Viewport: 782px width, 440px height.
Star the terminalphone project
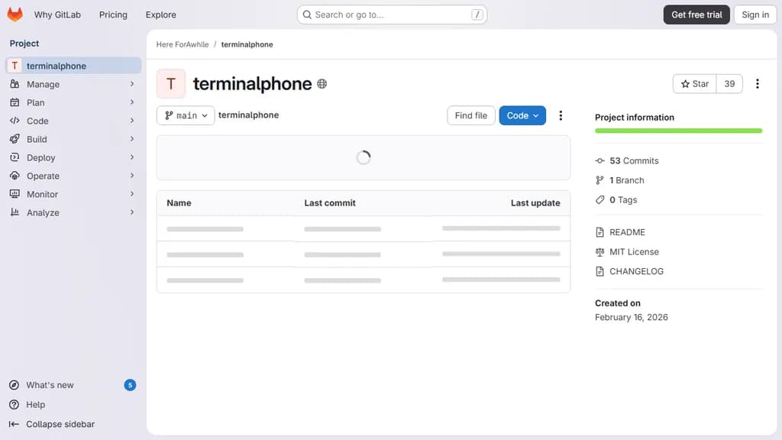pyautogui.click(x=693, y=84)
